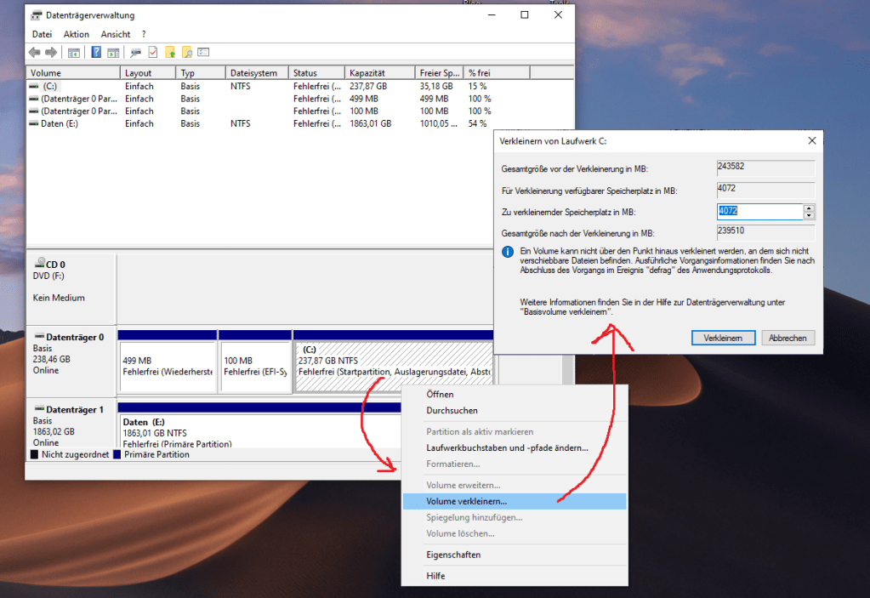Click the shrink amount input field

759,212
